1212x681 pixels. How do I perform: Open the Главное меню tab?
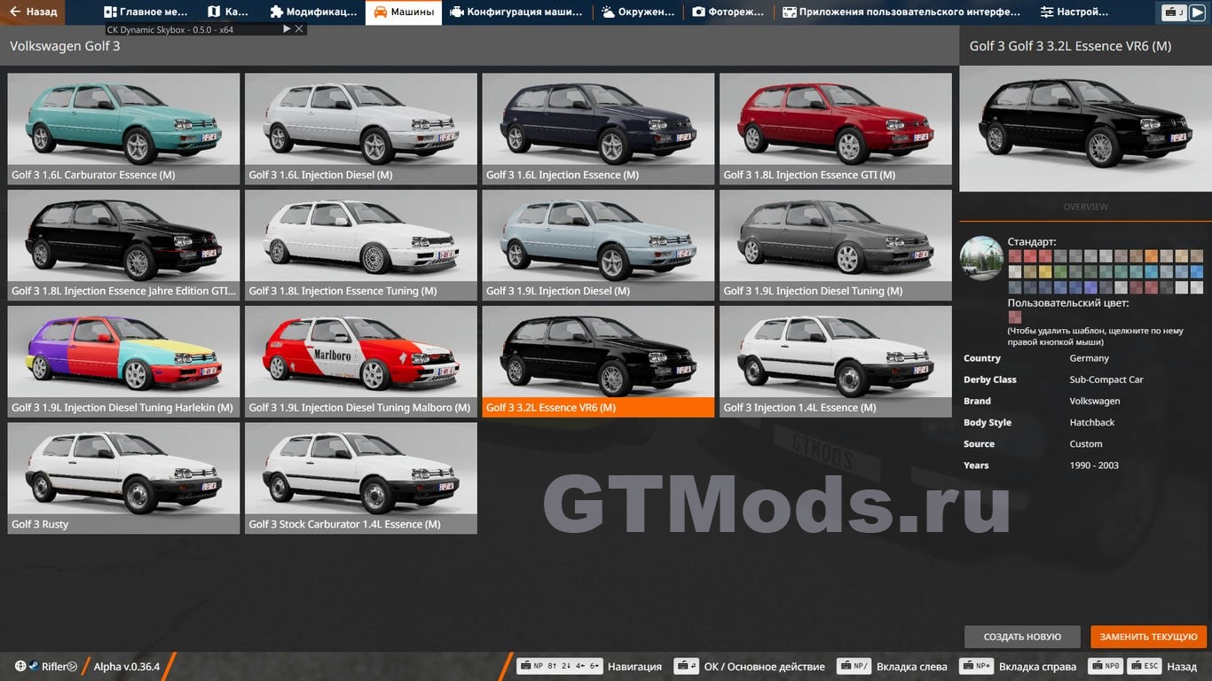[146, 12]
